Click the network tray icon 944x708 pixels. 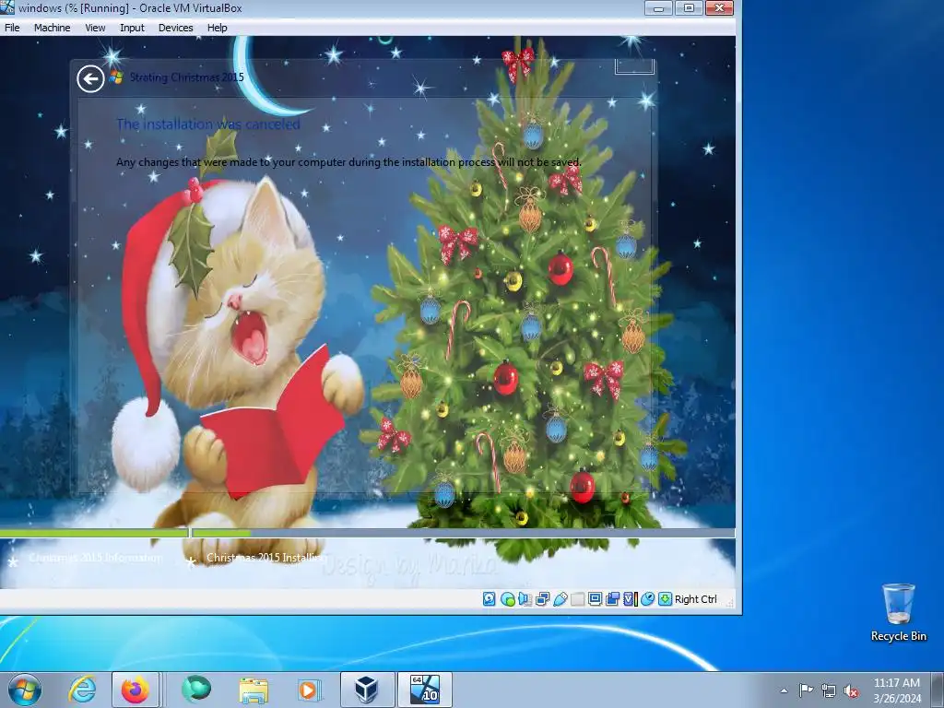829,690
